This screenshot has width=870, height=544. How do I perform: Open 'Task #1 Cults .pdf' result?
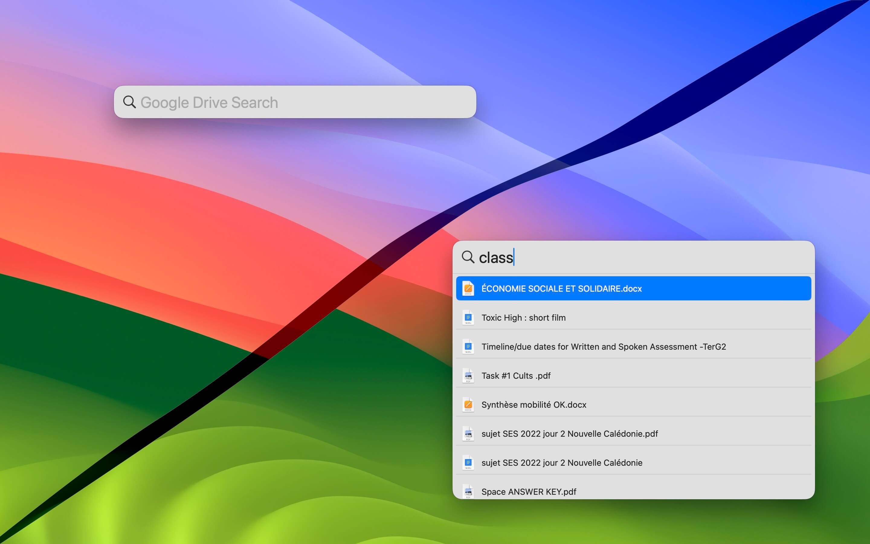click(633, 376)
